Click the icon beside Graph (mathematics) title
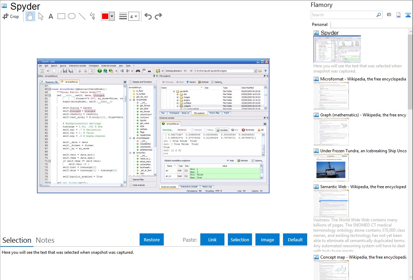Viewport: 413px width, 280px height. [316, 115]
